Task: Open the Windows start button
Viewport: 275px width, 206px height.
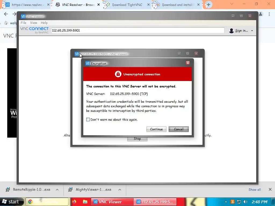Action: point(12,202)
